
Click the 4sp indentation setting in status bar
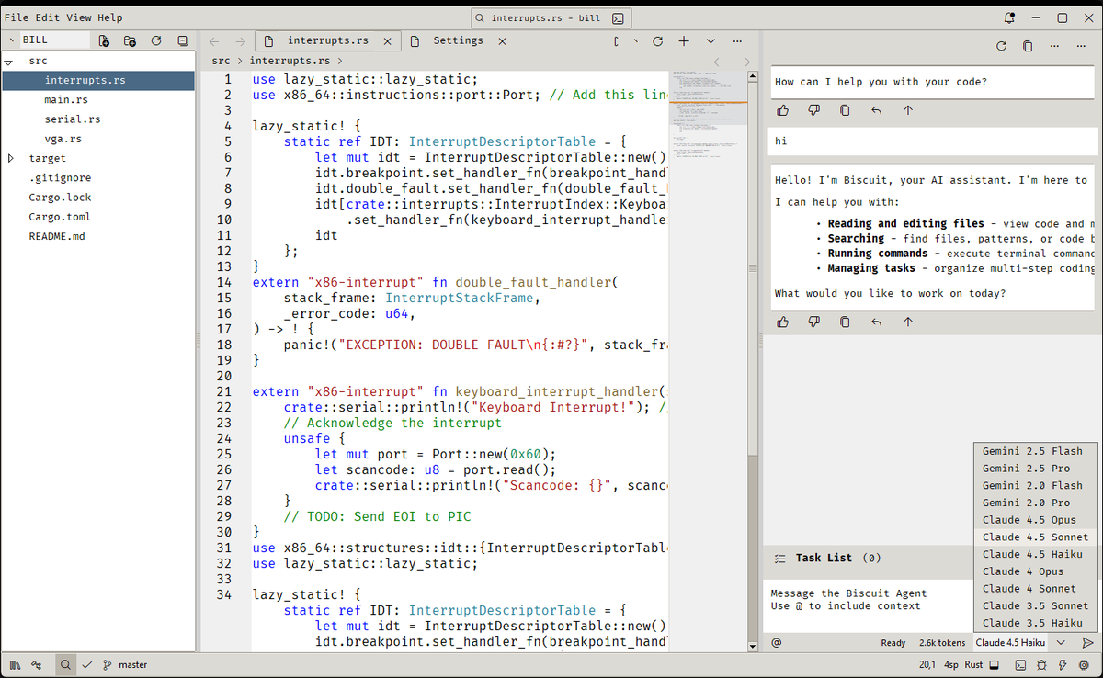950,664
